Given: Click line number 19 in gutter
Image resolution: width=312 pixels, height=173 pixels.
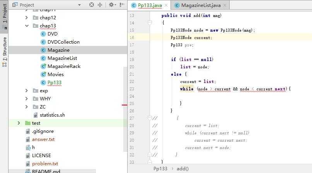Looking at the screenshot, I should pos(132,59).
